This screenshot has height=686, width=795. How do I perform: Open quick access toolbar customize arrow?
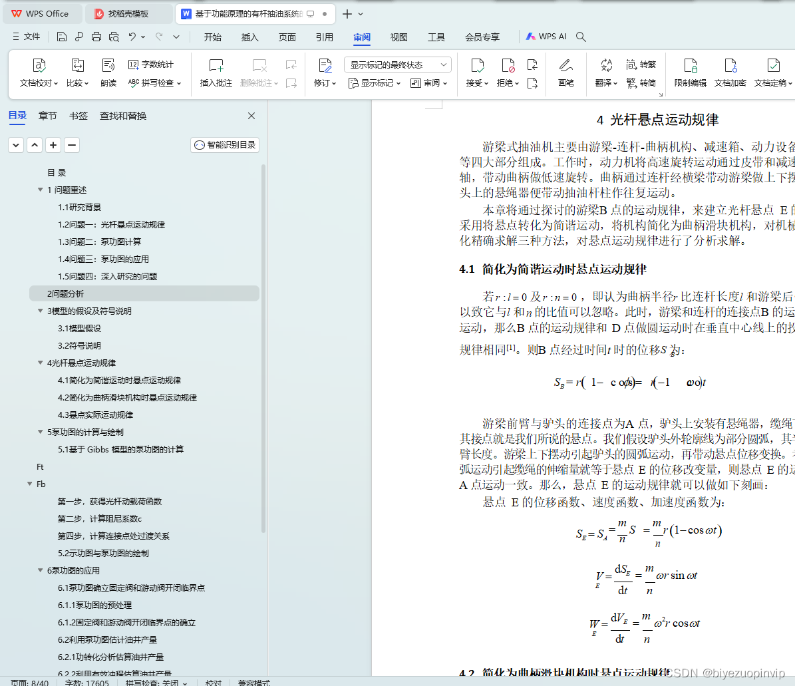point(176,37)
